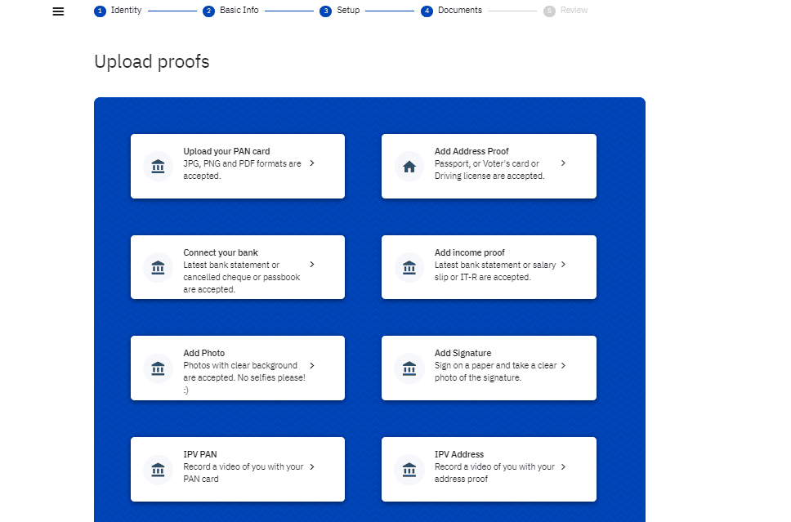Click bank icon on Upload your PAN card

(x=158, y=166)
